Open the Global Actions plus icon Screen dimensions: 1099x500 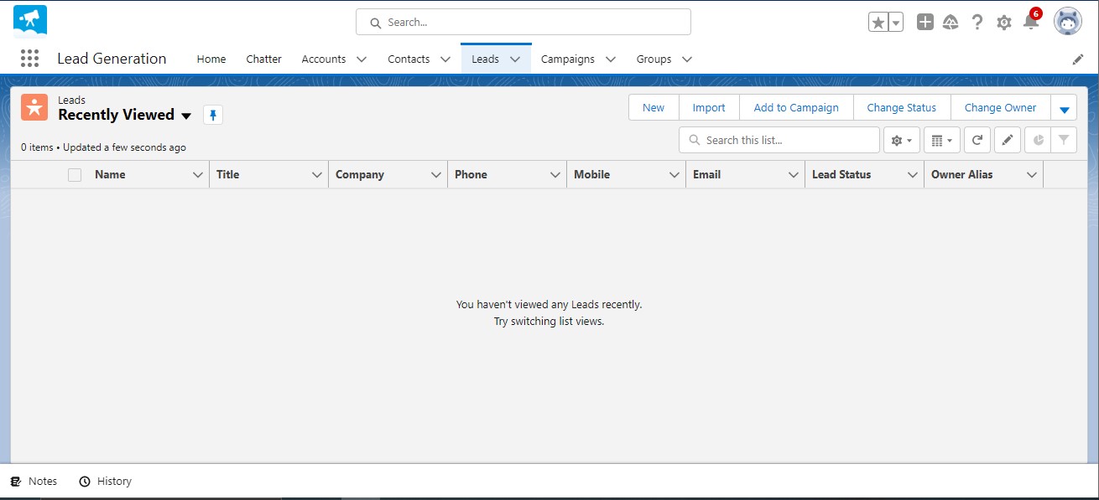(x=925, y=22)
